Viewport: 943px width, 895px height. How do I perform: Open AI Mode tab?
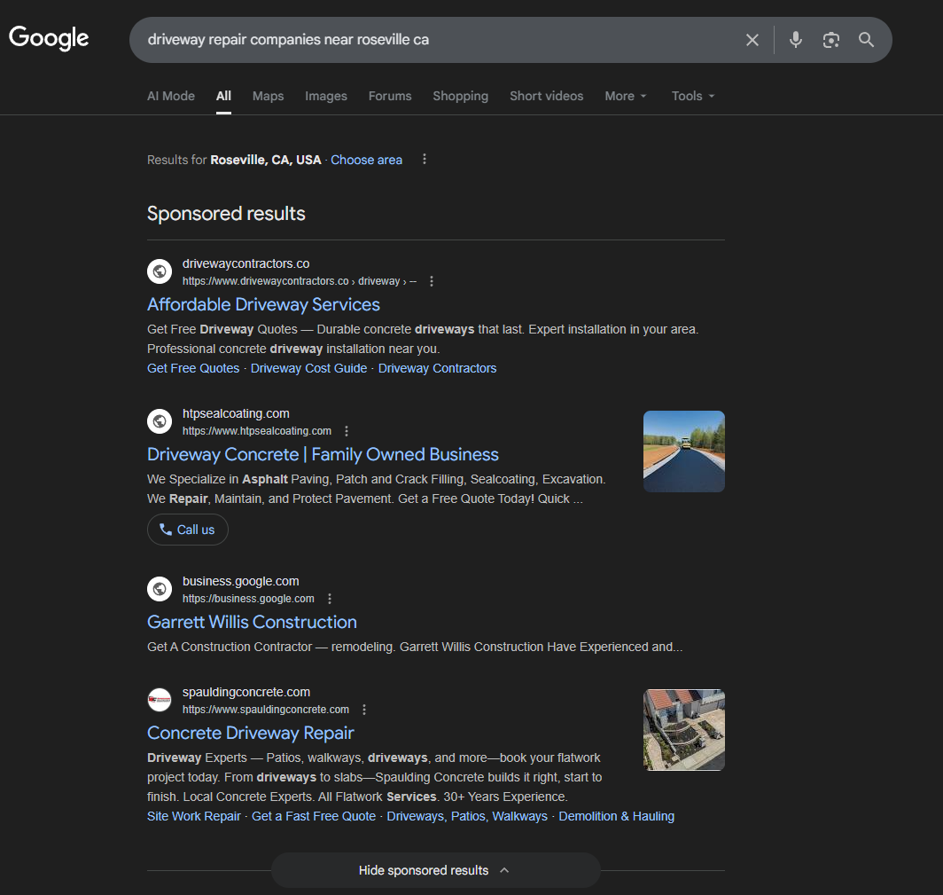171,96
